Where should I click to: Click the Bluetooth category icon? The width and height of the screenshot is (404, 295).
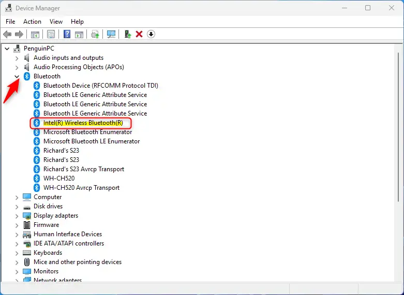27,76
